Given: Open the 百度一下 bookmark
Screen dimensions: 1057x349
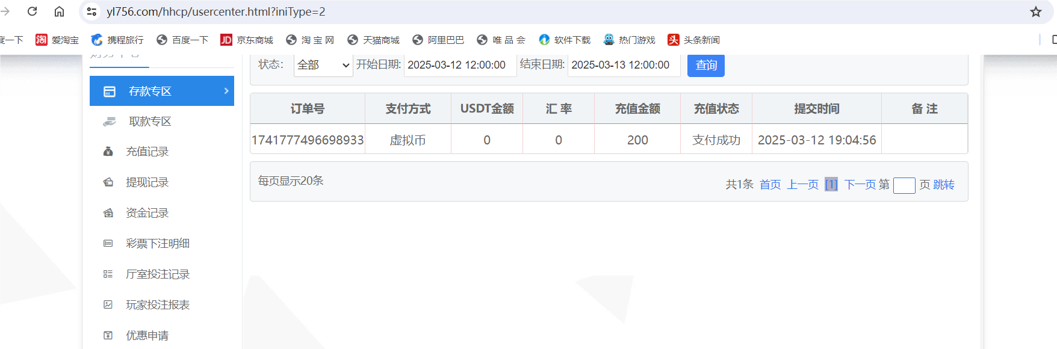Looking at the screenshot, I should point(182,40).
